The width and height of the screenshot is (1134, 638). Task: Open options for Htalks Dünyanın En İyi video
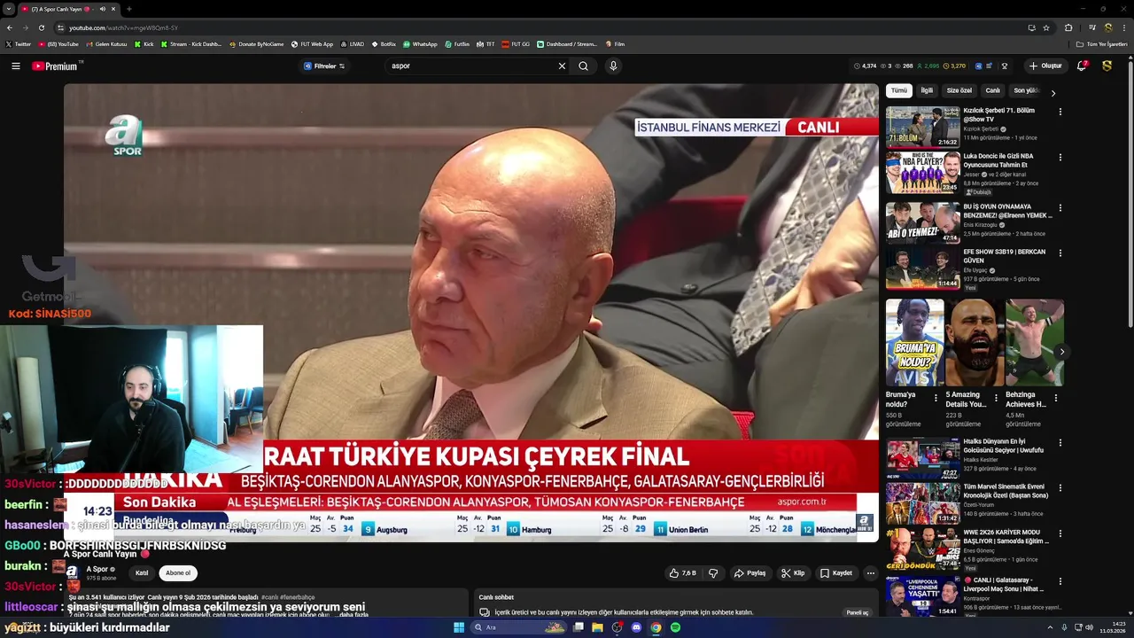1060,442
